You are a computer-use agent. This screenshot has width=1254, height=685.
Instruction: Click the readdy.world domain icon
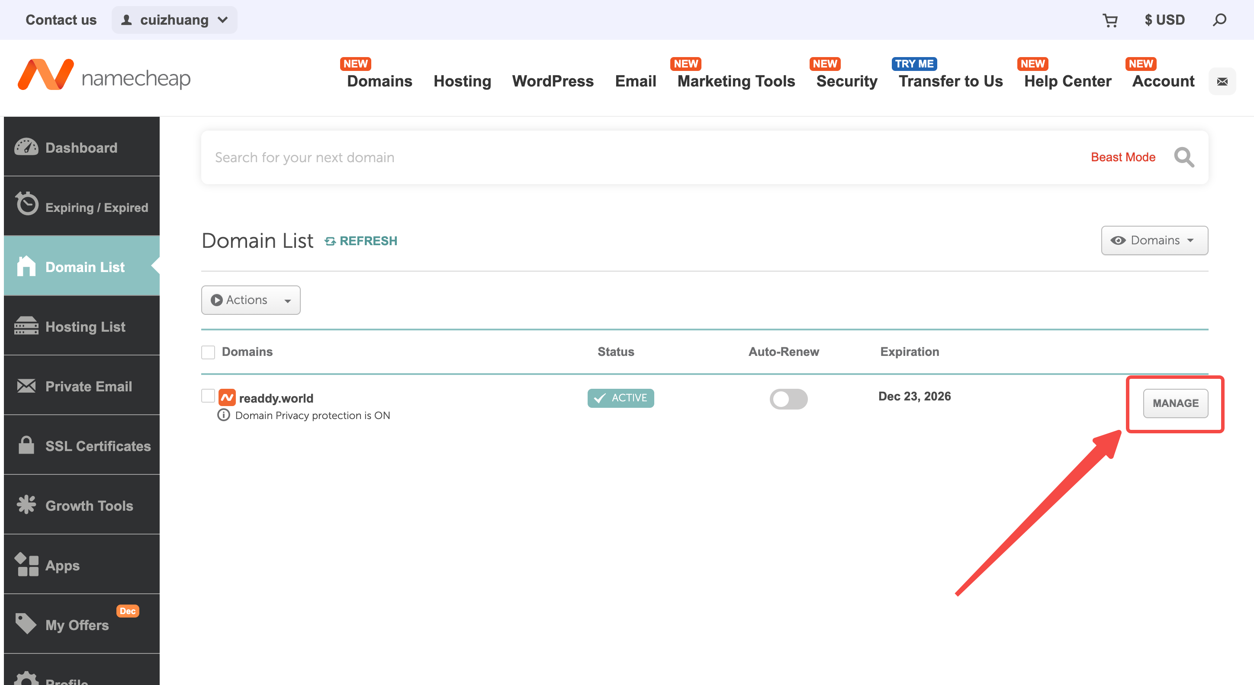227,397
